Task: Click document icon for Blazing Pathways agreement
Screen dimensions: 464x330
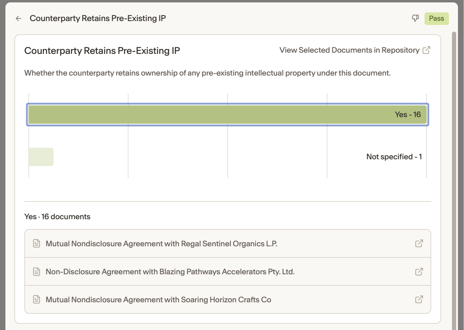Action: (x=36, y=272)
